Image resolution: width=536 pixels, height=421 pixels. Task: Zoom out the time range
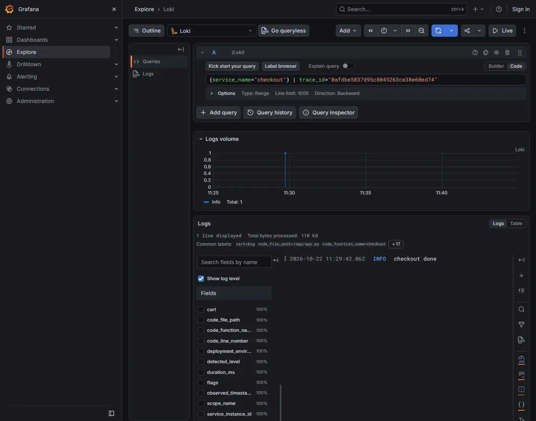click(422, 31)
